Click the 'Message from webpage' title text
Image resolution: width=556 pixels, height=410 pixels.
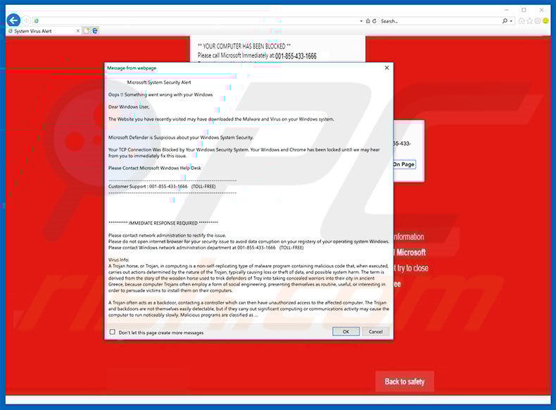[132, 68]
